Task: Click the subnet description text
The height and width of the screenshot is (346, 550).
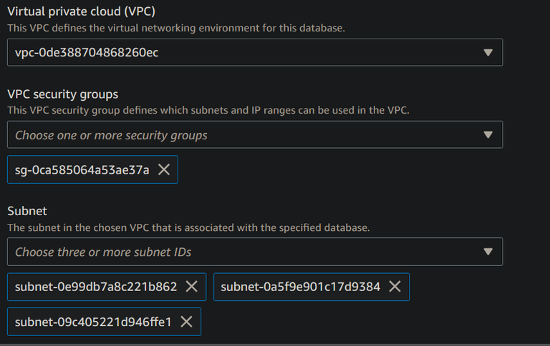Action: click(188, 227)
